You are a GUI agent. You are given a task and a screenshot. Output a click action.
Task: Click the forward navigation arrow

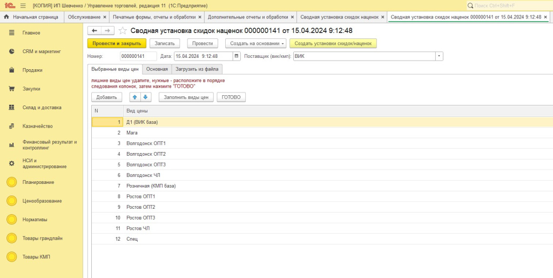(x=107, y=31)
